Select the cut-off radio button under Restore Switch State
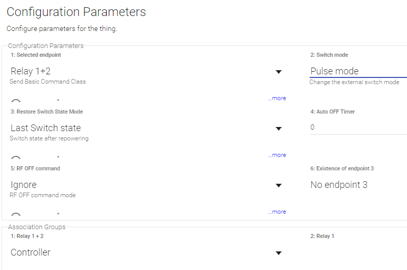 16,158
